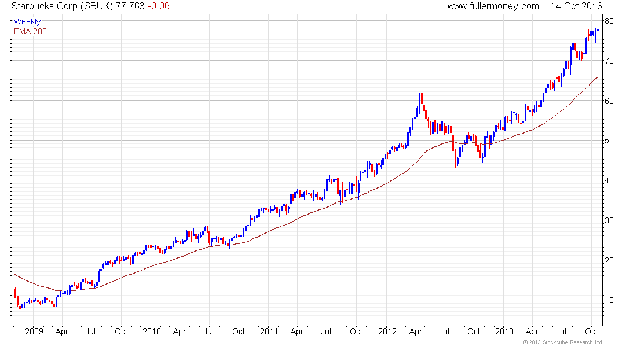Click the x-axis year label '2013'
Viewport: 637px width, 347px height.
[x=504, y=331]
